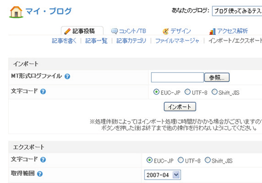
Task: Click the エクスポート section header text
Action: [x=29, y=147]
